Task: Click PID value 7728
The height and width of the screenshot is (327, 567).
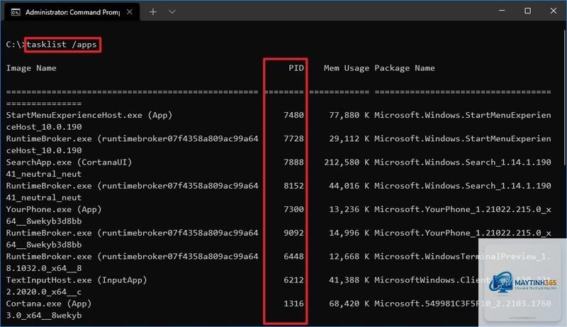Action: pos(293,138)
